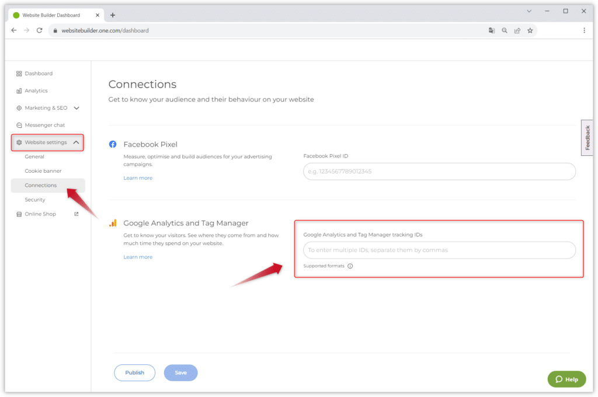The height and width of the screenshot is (397, 598).
Task: Open a new browser tab
Action: 113,15
